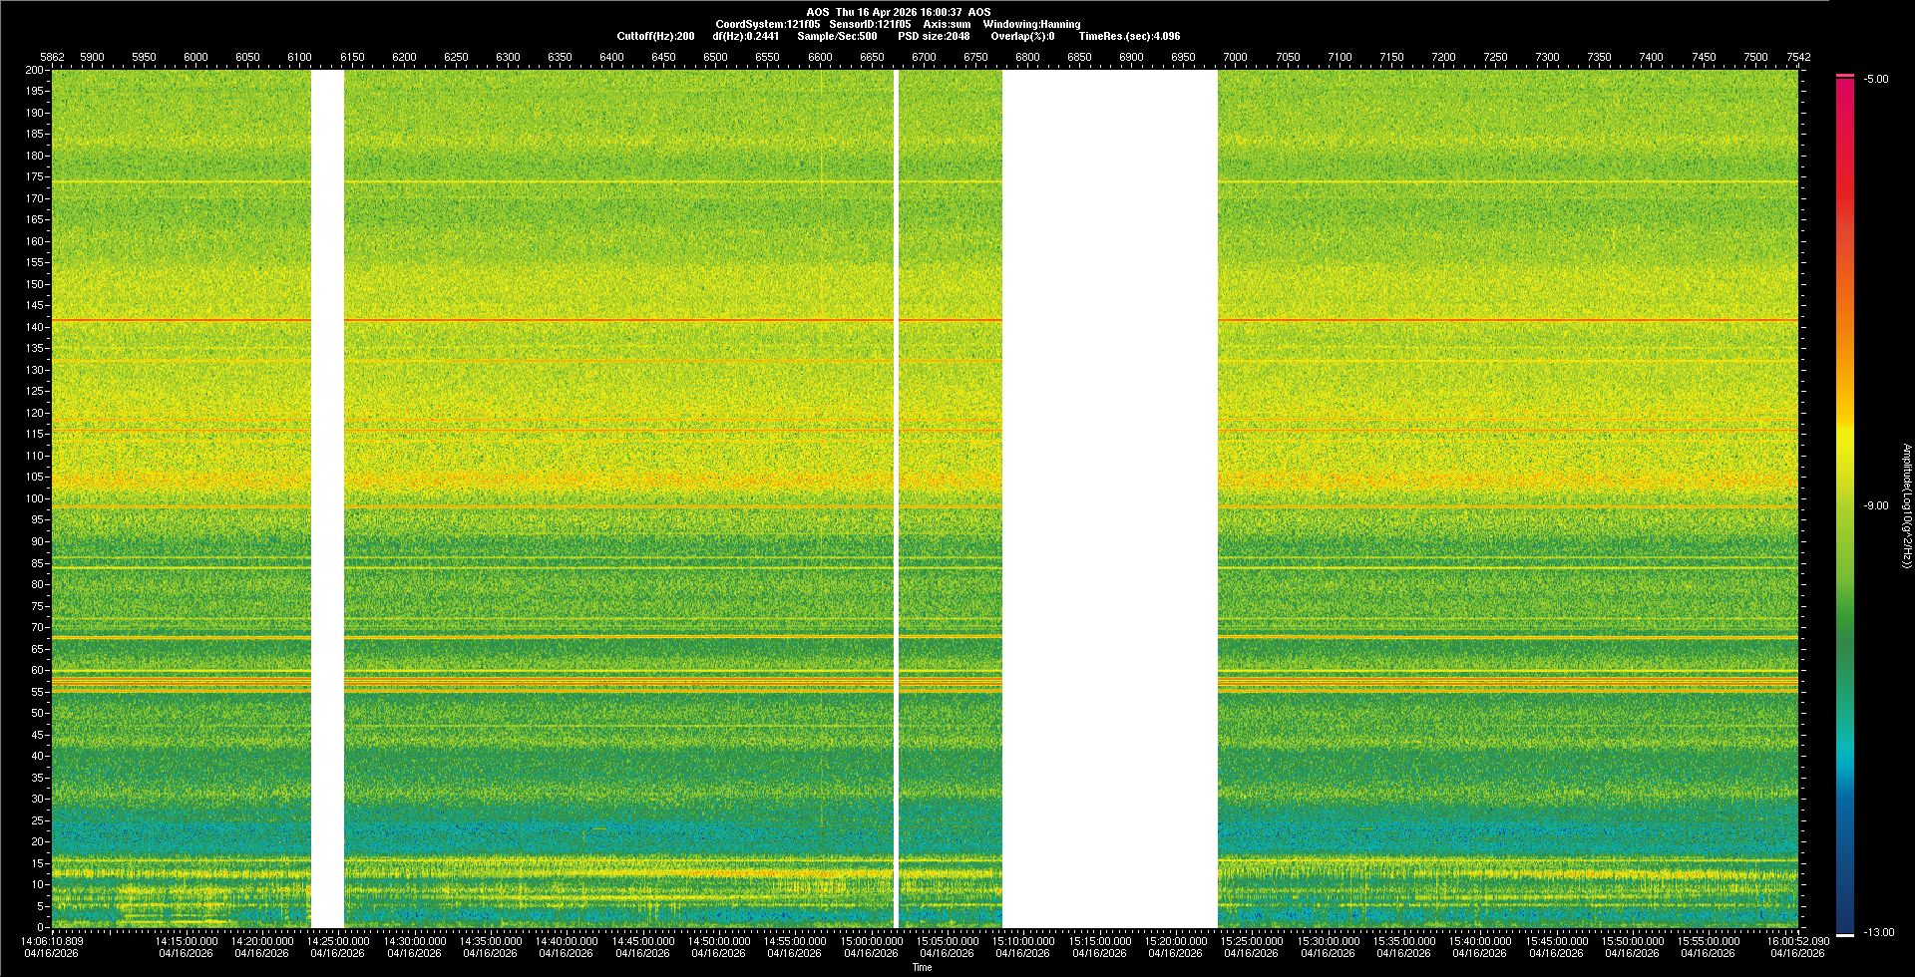
Task: Click the 100 Hz frequency axis label
Action: pyautogui.click(x=35, y=498)
